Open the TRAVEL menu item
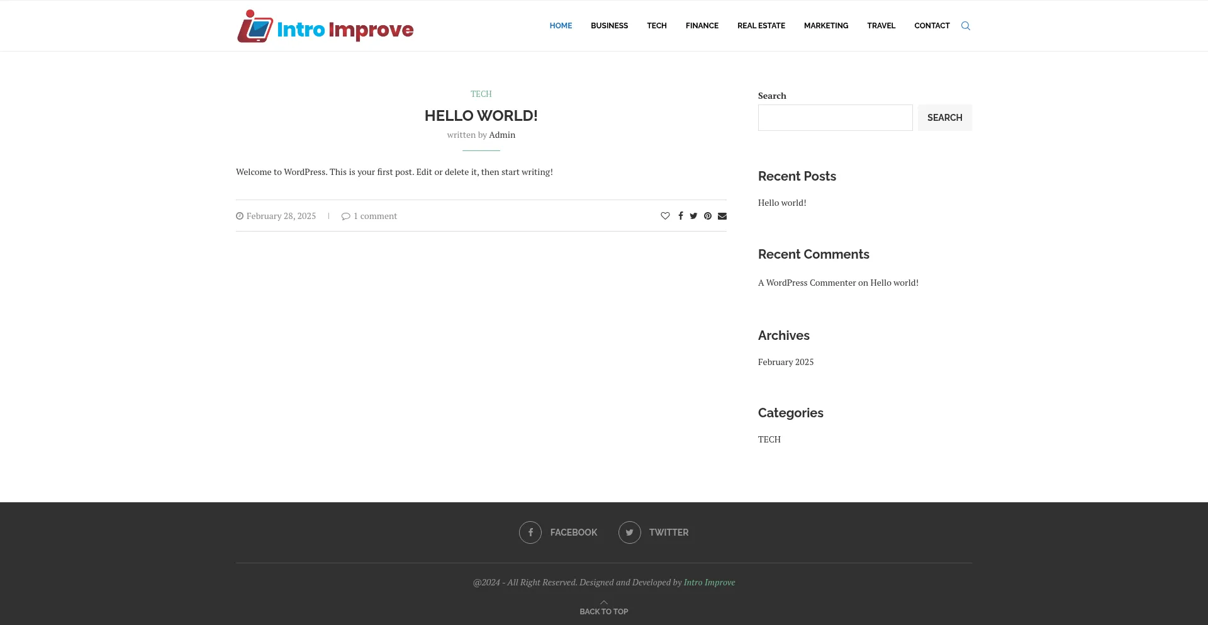This screenshot has width=1208, height=625. pos(881,26)
